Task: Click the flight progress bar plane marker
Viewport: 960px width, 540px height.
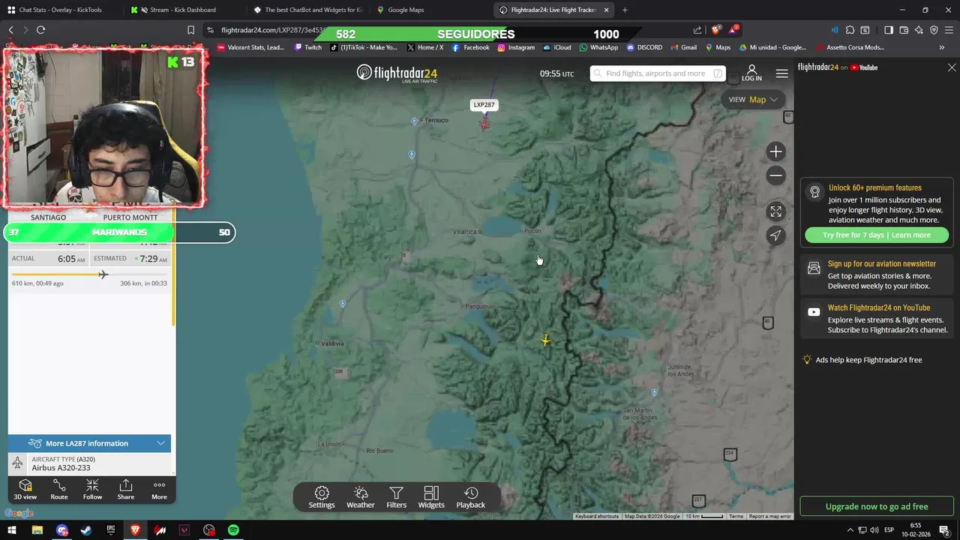Action: point(103,274)
